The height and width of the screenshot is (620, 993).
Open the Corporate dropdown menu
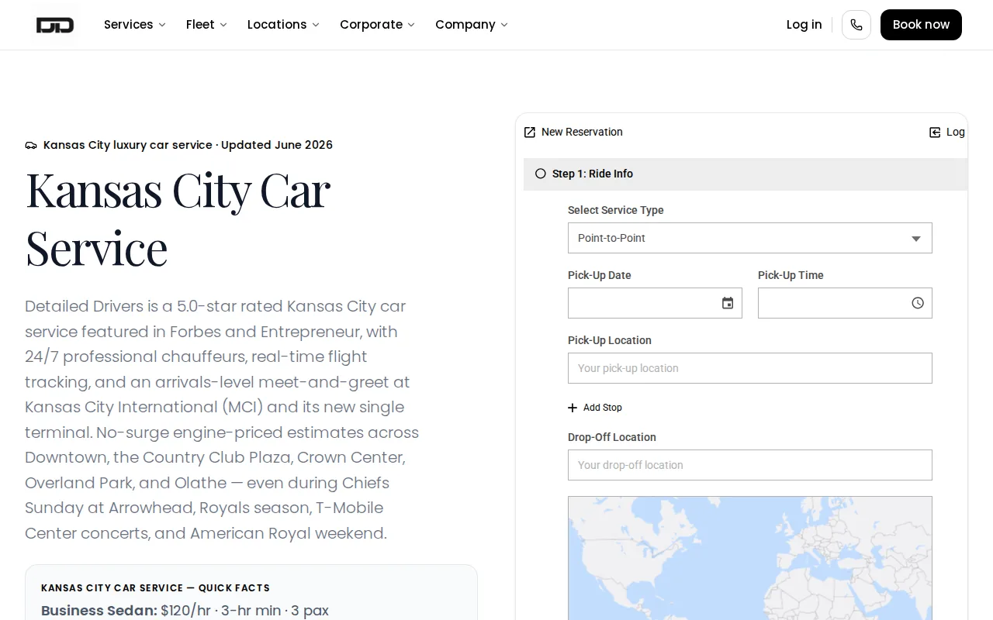tap(377, 25)
